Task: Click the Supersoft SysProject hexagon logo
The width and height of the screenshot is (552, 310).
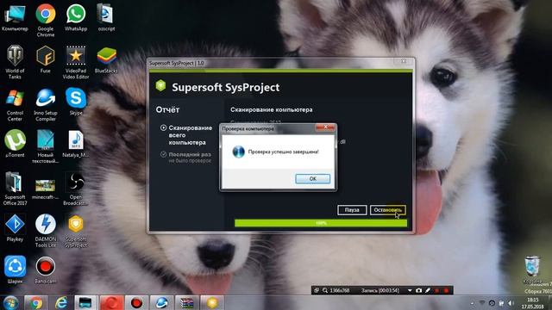Action: 161,86
